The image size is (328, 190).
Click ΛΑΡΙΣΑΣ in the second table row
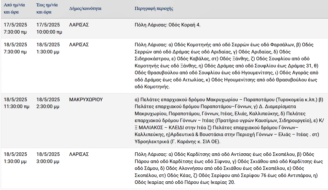click(x=79, y=45)
